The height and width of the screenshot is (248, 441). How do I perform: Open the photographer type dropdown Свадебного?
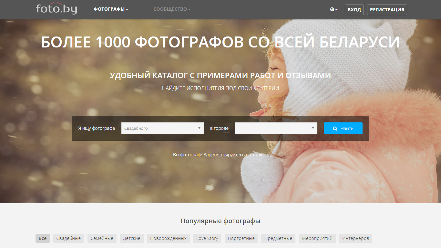tap(162, 128)
